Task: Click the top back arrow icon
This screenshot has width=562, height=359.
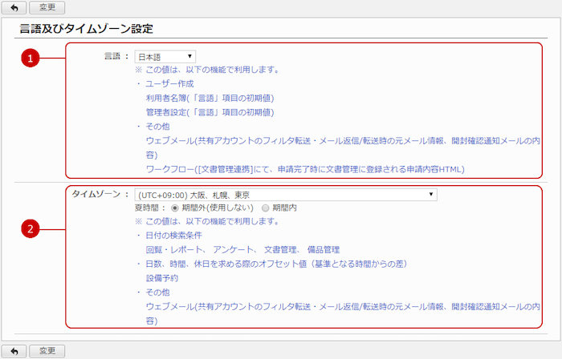Action: point(14,7)
